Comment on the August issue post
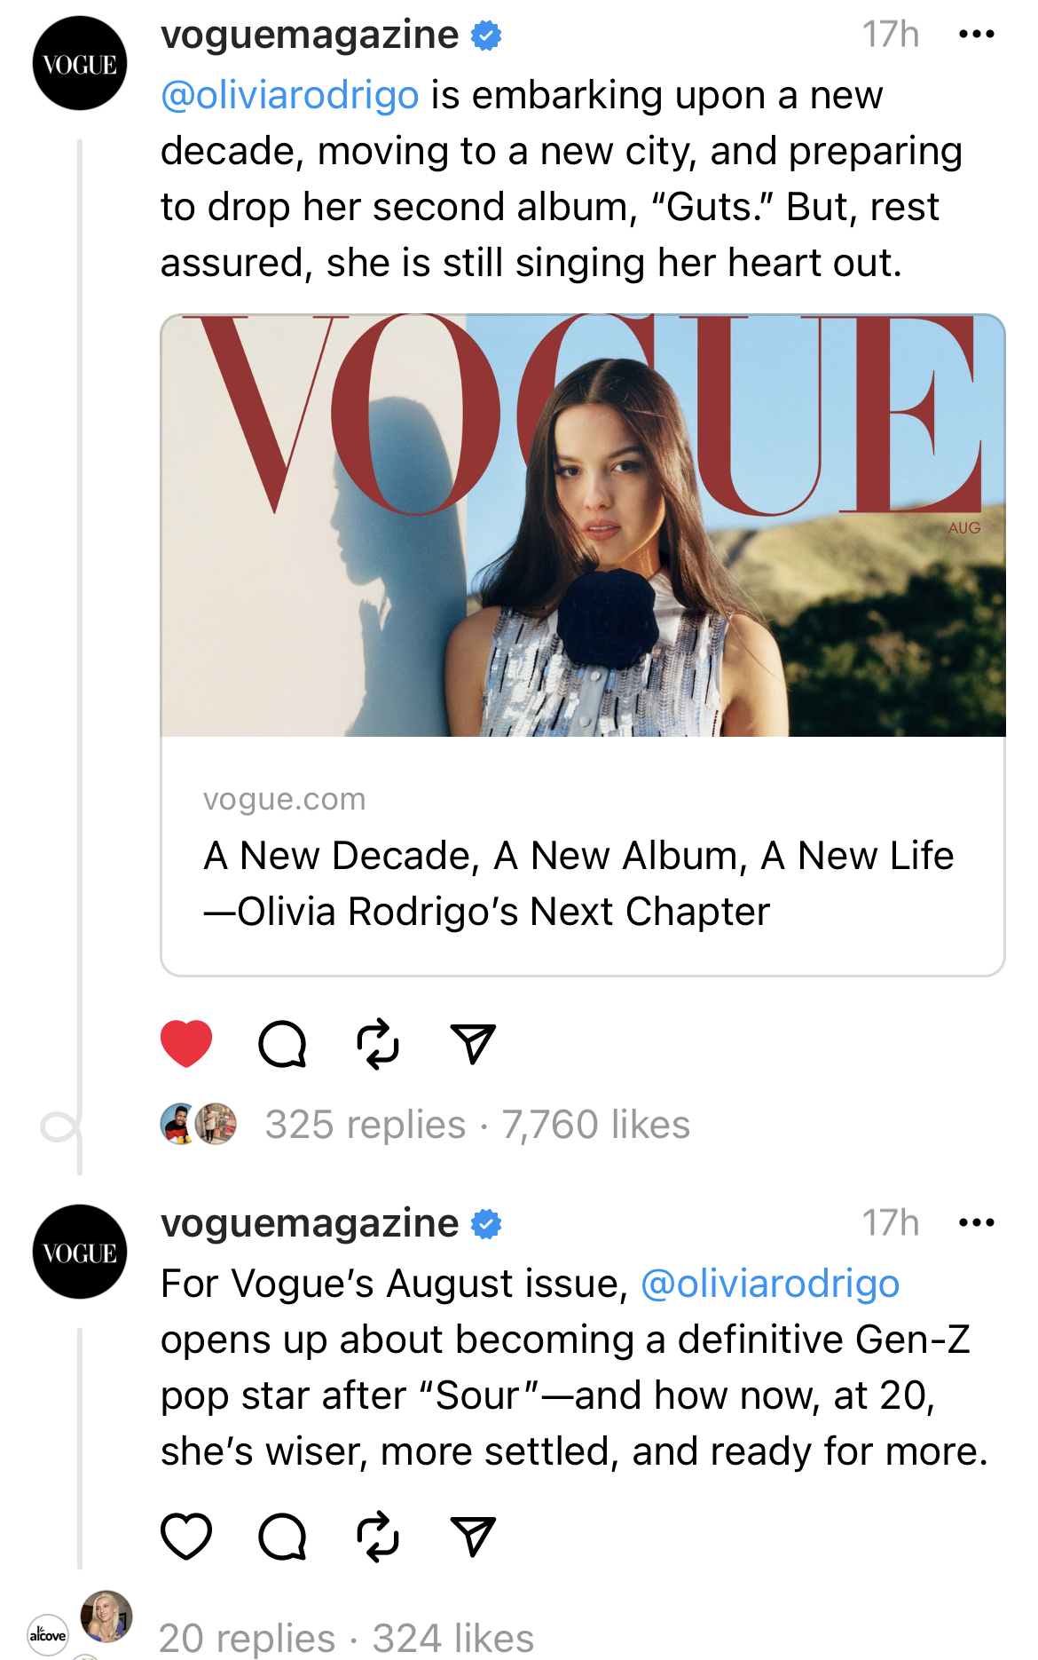Viewport: 1038px width, 1660px height. click(x=282, y=1537)
